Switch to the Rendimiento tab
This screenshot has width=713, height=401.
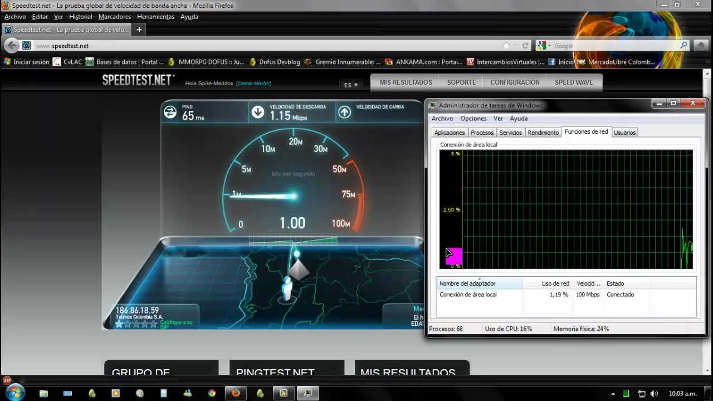[x=543, y=133]
